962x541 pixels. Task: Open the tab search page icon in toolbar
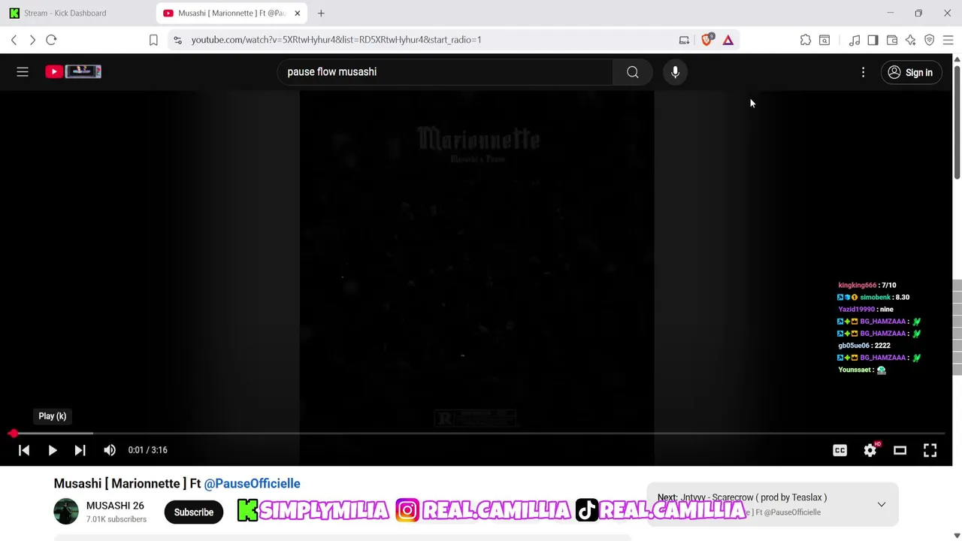(x=824, y=40)
